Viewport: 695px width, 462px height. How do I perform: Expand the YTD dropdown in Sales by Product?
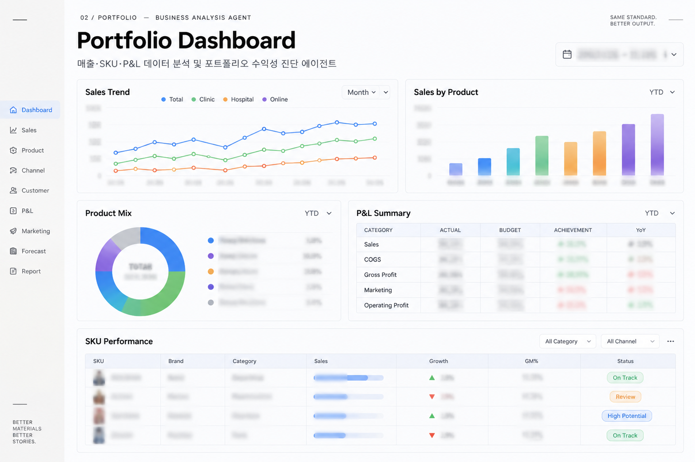coord(662,92)
